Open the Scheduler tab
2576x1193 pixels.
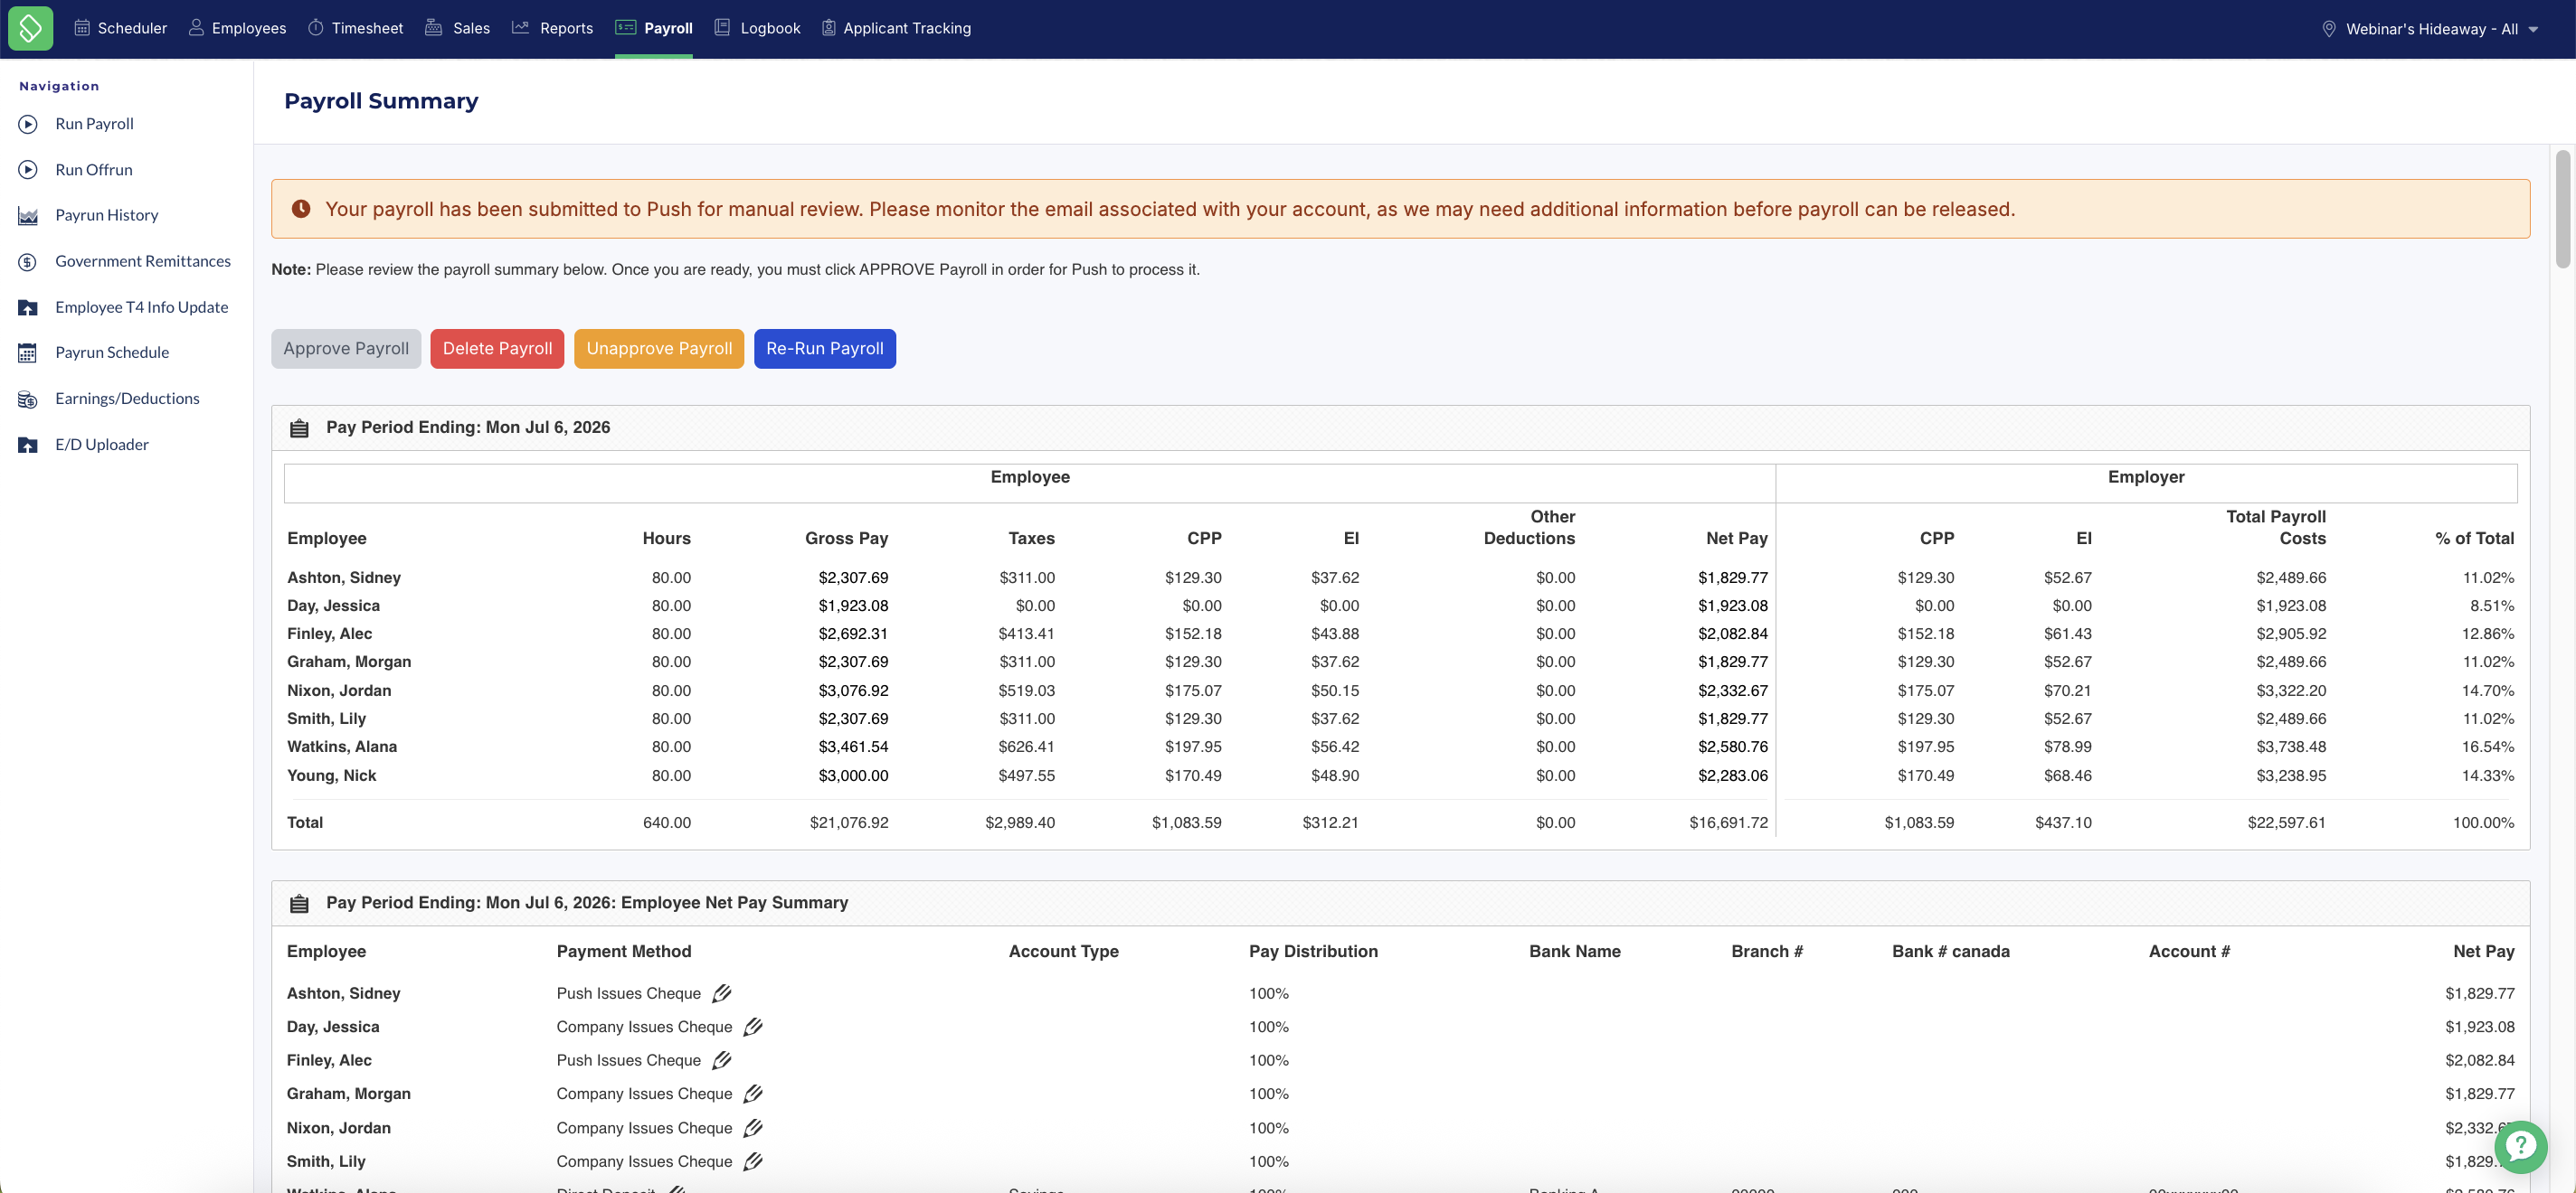tap(121, 28)
